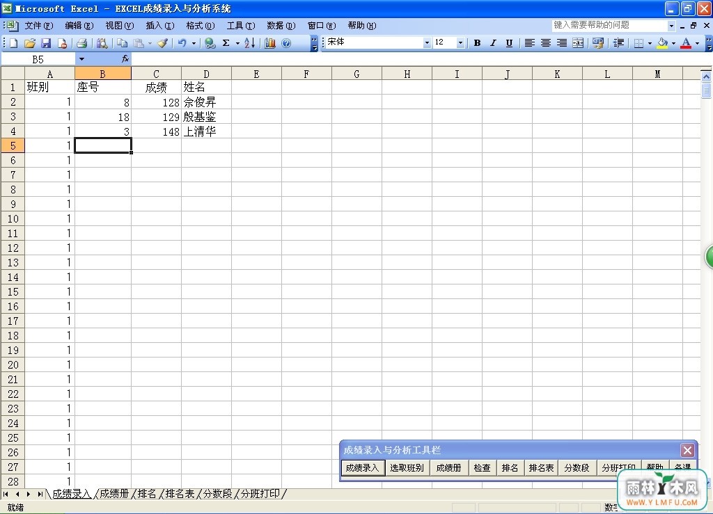Click the fx Insert Function icon
Screen dimensions: 713x514
tap(125, 59)
